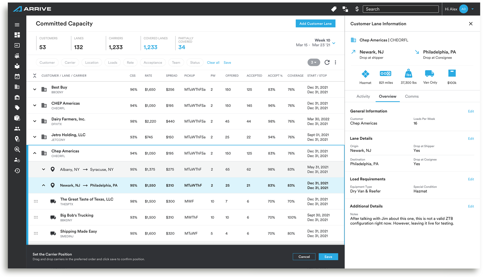
Task: Click the ARRIVE logo
Action: [32, 9]
